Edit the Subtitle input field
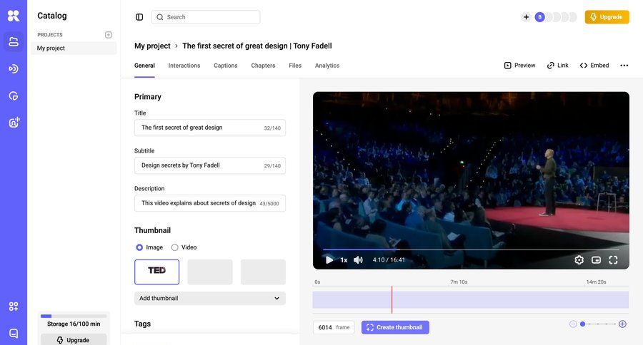The width and height of the screenshot is (643, 345). pyautogui.click(x=210, y=165)
